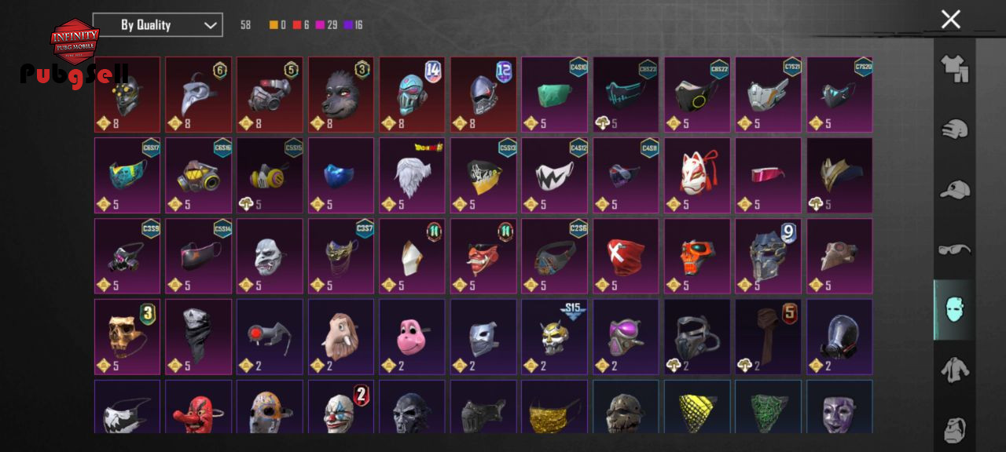The height and width of the screenshot is (452, 1006).
Task: Select the pink dinosaur head mask
Action: coord(412,336)
